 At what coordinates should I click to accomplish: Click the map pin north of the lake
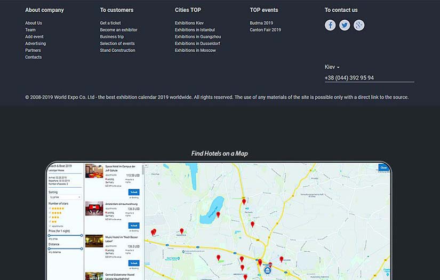pos(244,202)
